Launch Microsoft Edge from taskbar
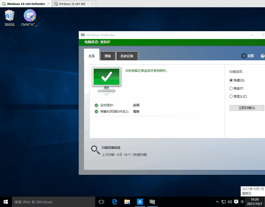265x207 pixels. coord(114,202)
